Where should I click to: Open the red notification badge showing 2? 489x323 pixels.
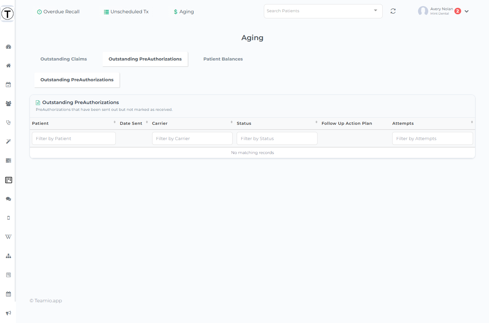pos(458,11)
